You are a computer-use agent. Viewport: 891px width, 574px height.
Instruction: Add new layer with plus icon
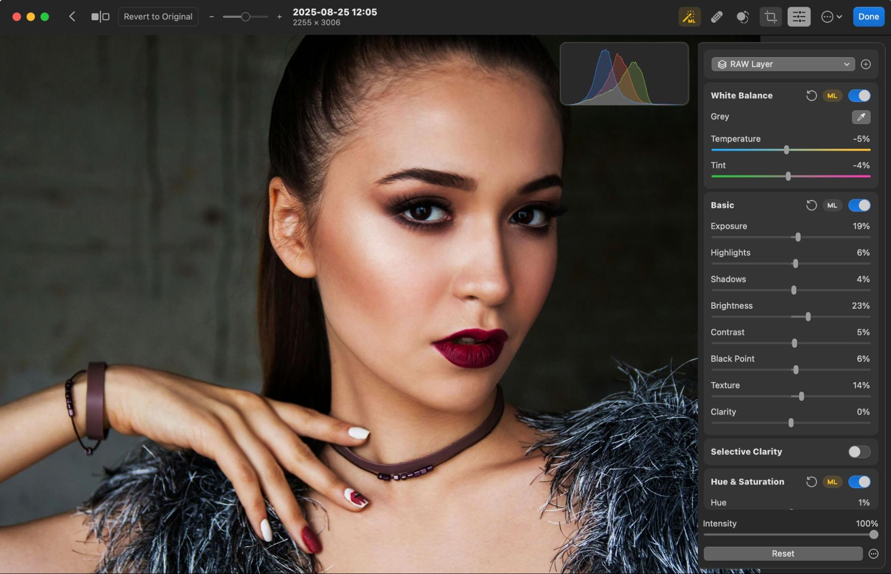click(866, 65)
